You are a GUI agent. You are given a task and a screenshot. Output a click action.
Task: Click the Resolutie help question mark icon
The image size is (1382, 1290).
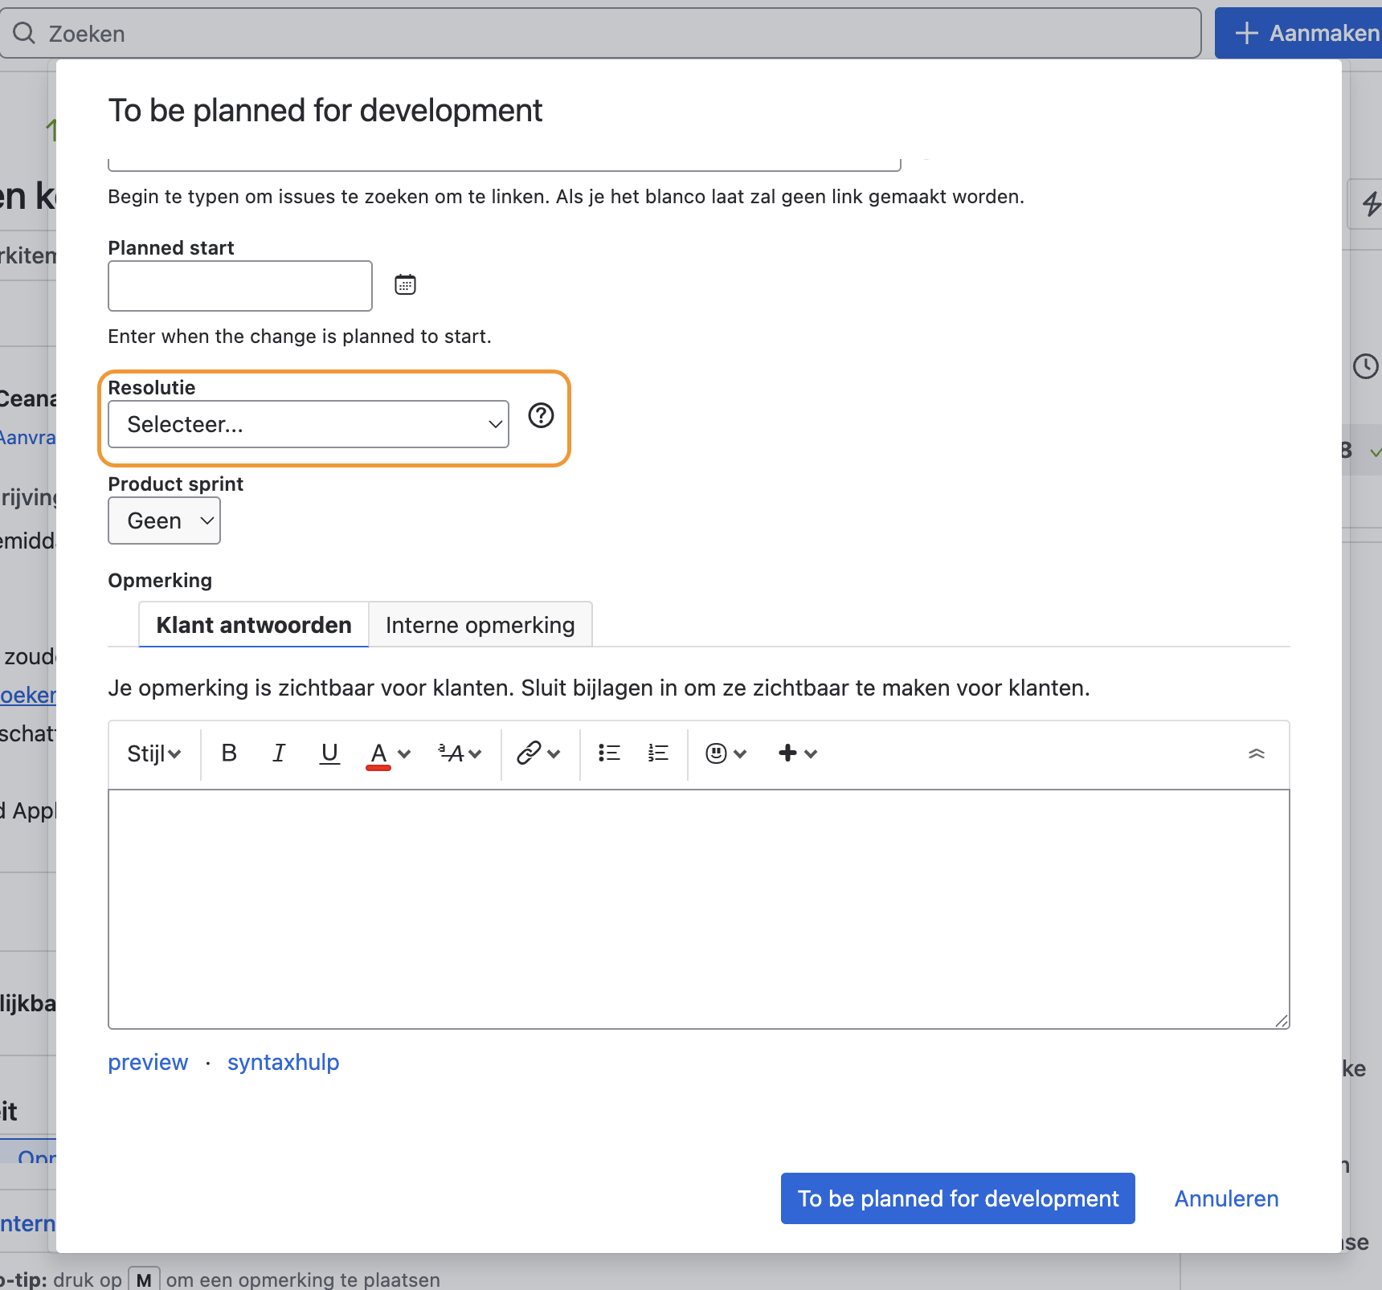point(541,415)
